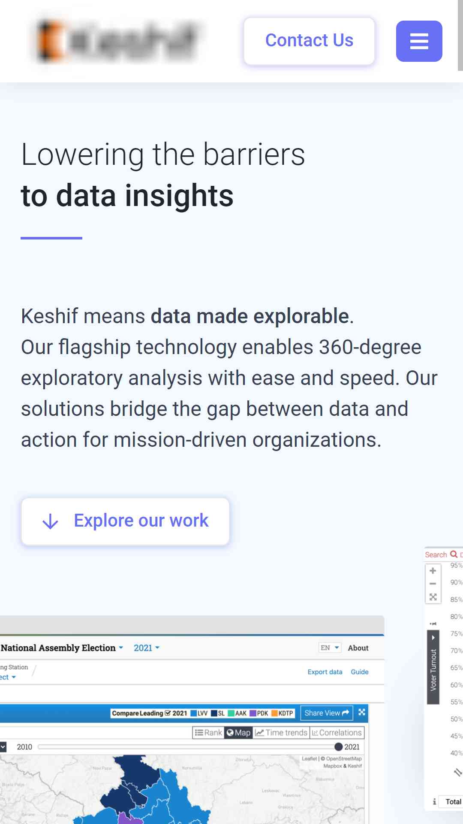463x824 pixels.
Task: Open the 2021 year dropdown
Action: [x=147, y=648]
